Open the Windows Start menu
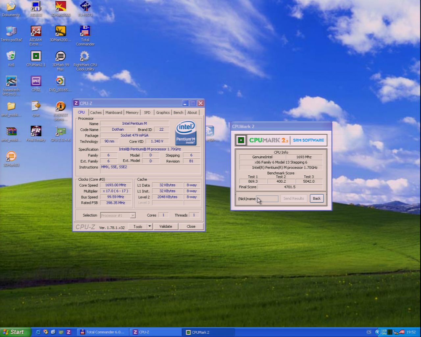 (15, 332)
